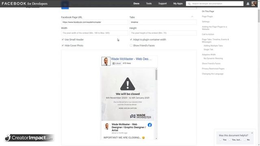Toggle the Use Small Header checkbox
The width and height of the screenshot is (260, 146).
click(x=63, y=40)
